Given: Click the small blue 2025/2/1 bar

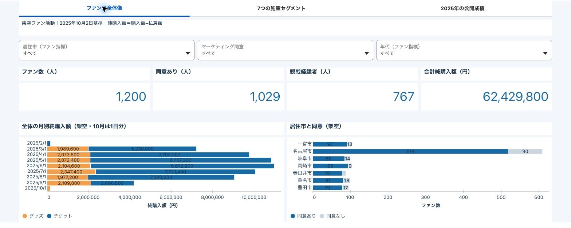Looking at the screenshot, I should coord(49,143).
